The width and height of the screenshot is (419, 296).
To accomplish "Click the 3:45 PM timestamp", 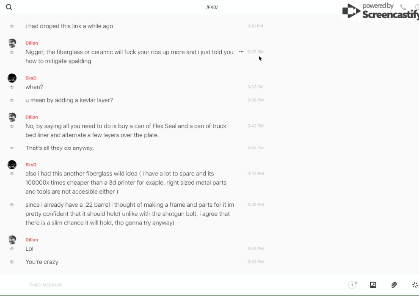I will [x=255, y=205].
